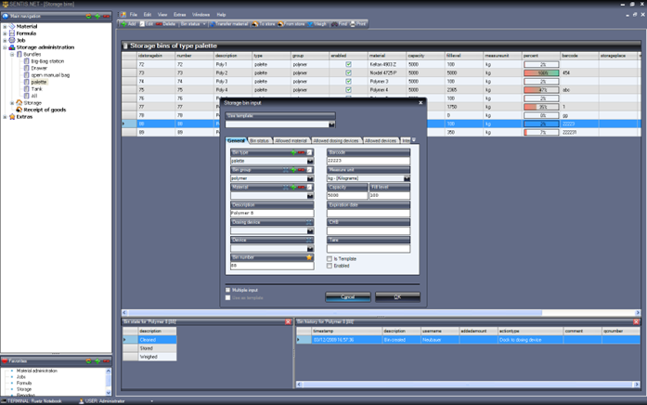Click the Add icon in the toolbar
Viewport: 647px width, 405px height.
(x=124, y=24)
